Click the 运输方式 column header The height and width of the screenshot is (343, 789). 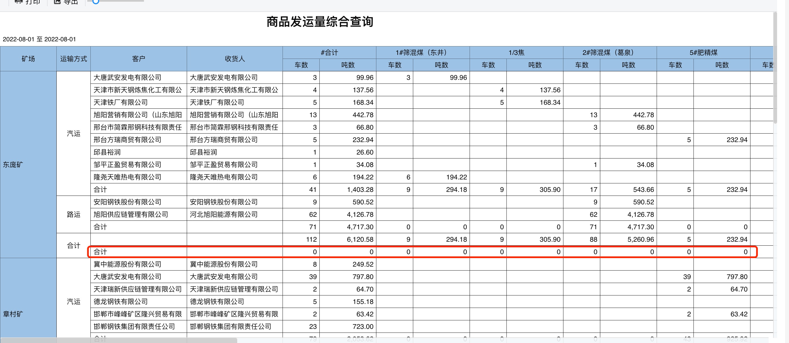pos(73,59)
